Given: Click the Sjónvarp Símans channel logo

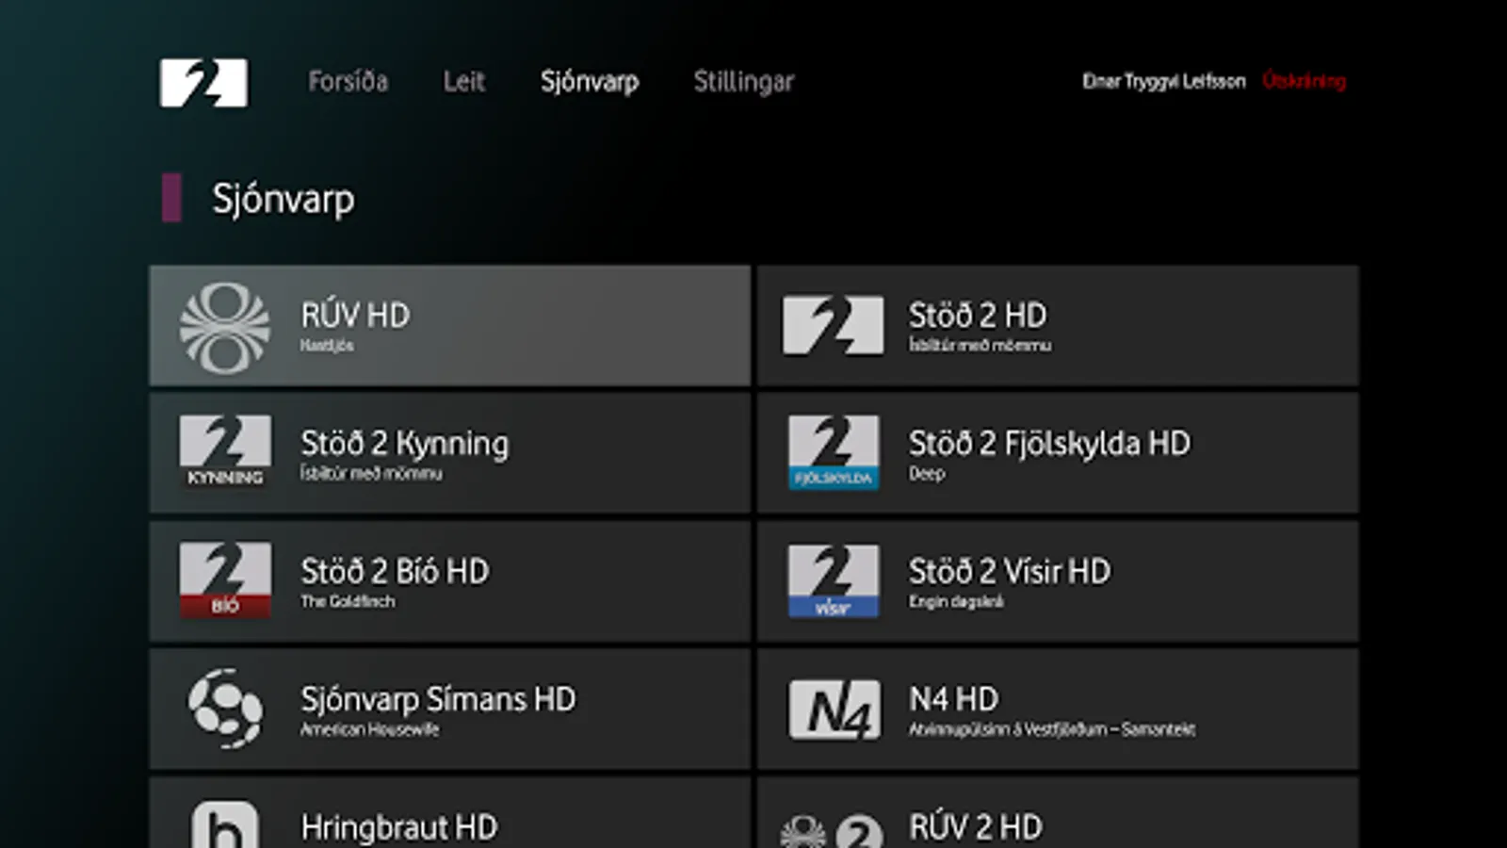Looking at the screenshot, I should click(225, 709).
